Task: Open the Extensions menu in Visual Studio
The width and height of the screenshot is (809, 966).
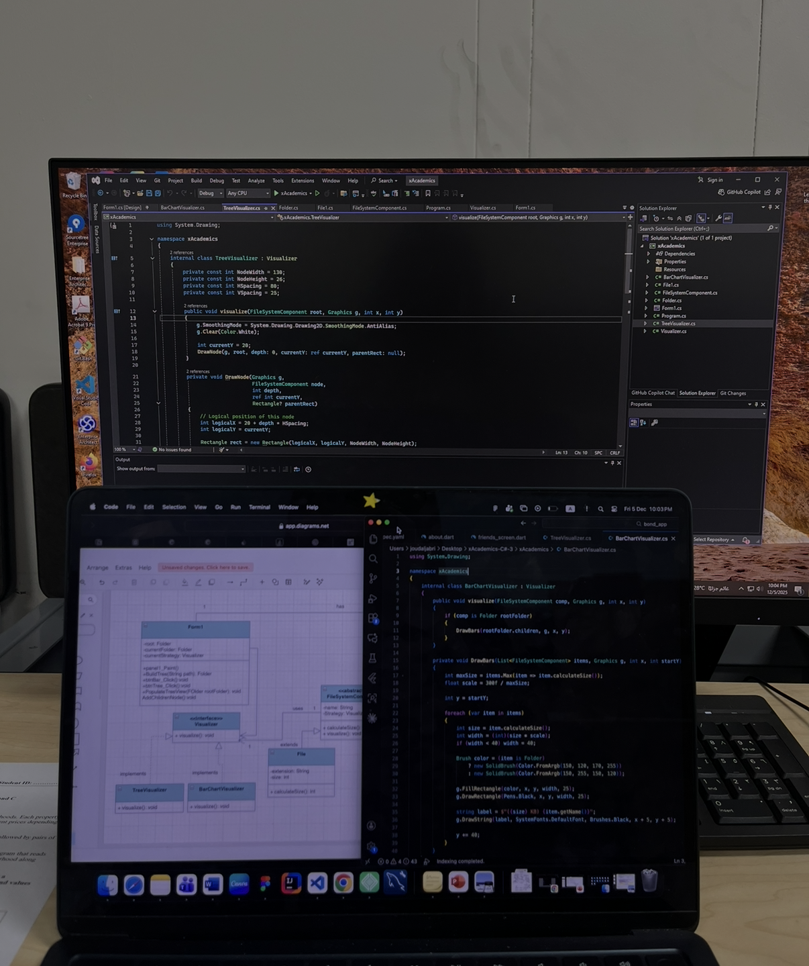Action: click(303, 181)
